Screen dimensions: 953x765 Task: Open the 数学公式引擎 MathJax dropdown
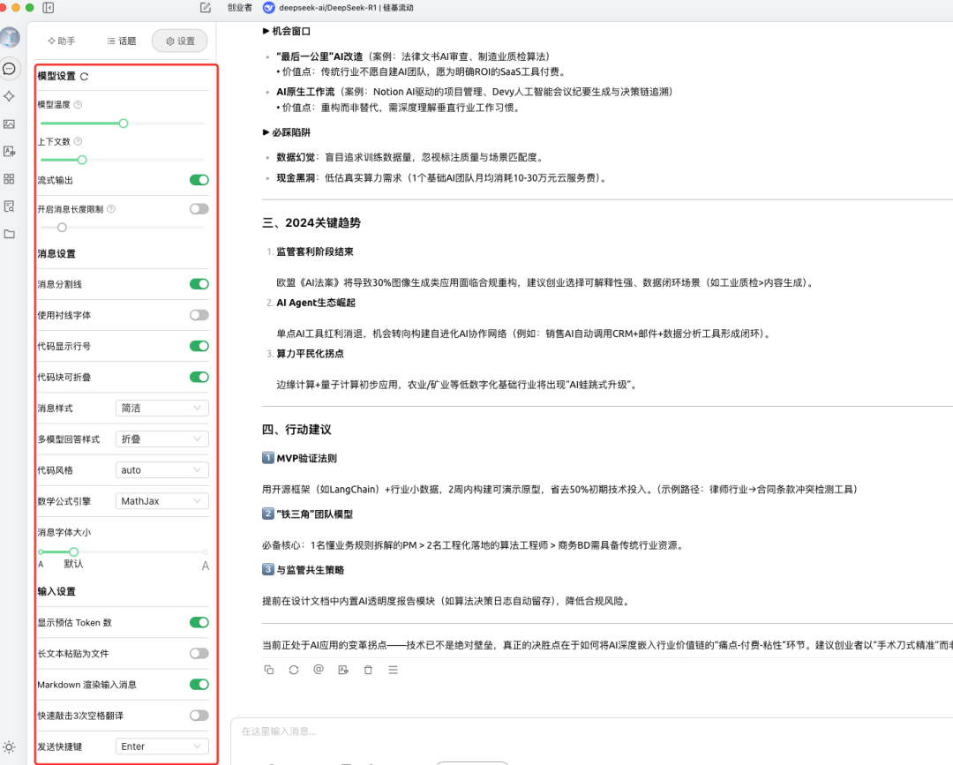(161, 500)
